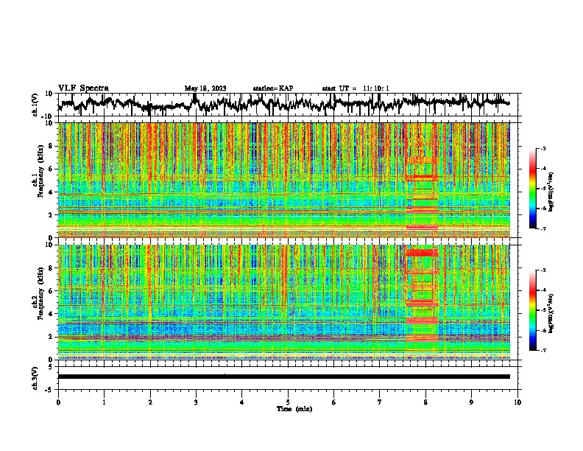583x451 pixels.
Task: Click the "-5" tick on ch.3(V) axis
Action: pos(50,390)
